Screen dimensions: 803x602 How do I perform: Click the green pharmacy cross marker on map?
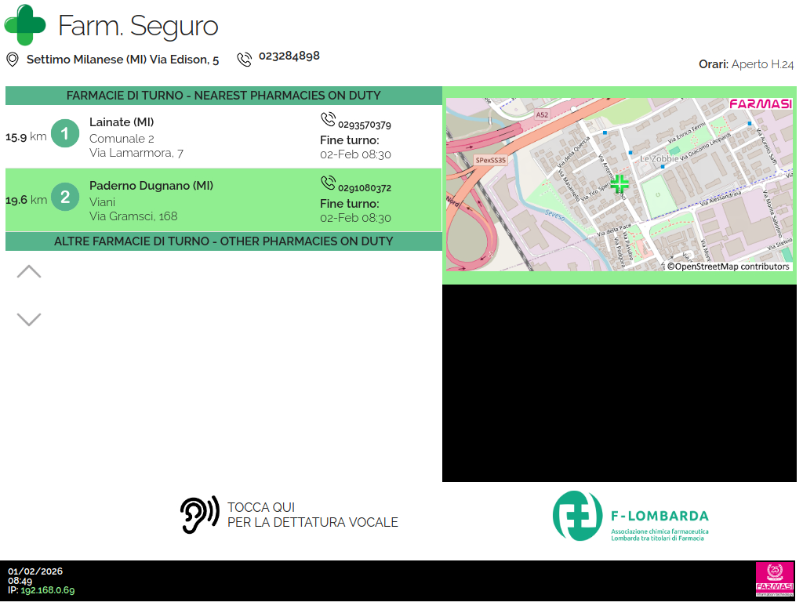click(620, 184)
